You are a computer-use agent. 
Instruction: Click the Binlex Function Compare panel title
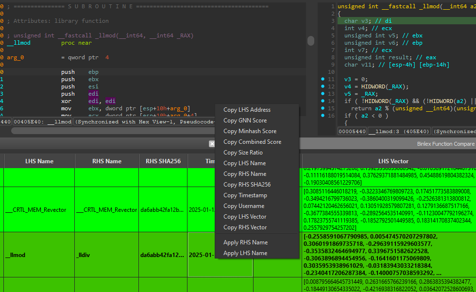(x=446, y=144)
